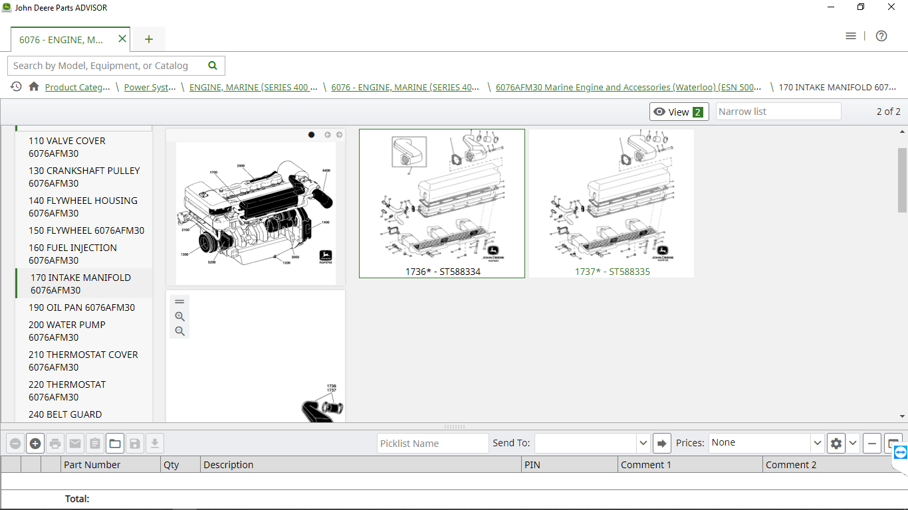Open a new tab with the plus button

149,39
